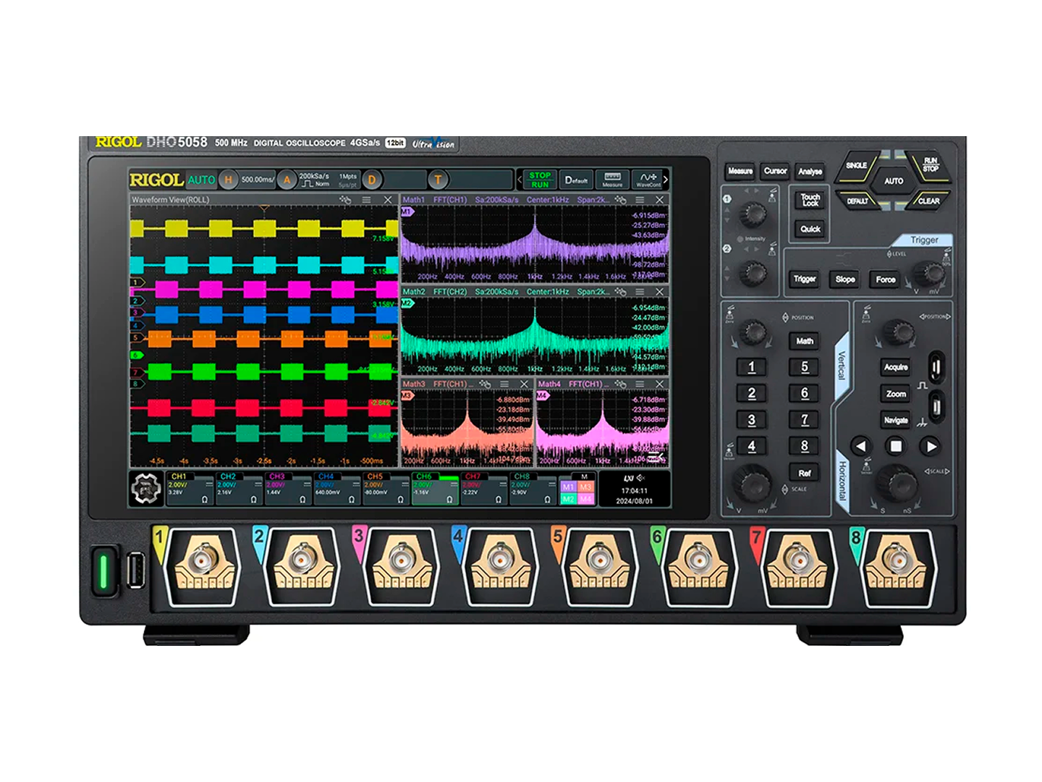
Task: Click the speaker icon above the clock
Action: [x=640, y=479]
